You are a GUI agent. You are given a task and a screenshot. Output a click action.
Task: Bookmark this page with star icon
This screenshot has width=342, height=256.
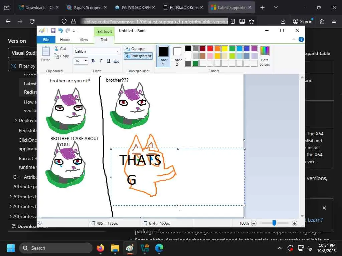pos(251,21)
